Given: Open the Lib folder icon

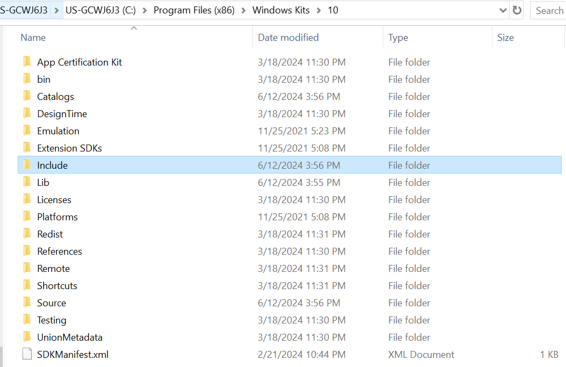Looking at the screenshot, I should 27,182.
